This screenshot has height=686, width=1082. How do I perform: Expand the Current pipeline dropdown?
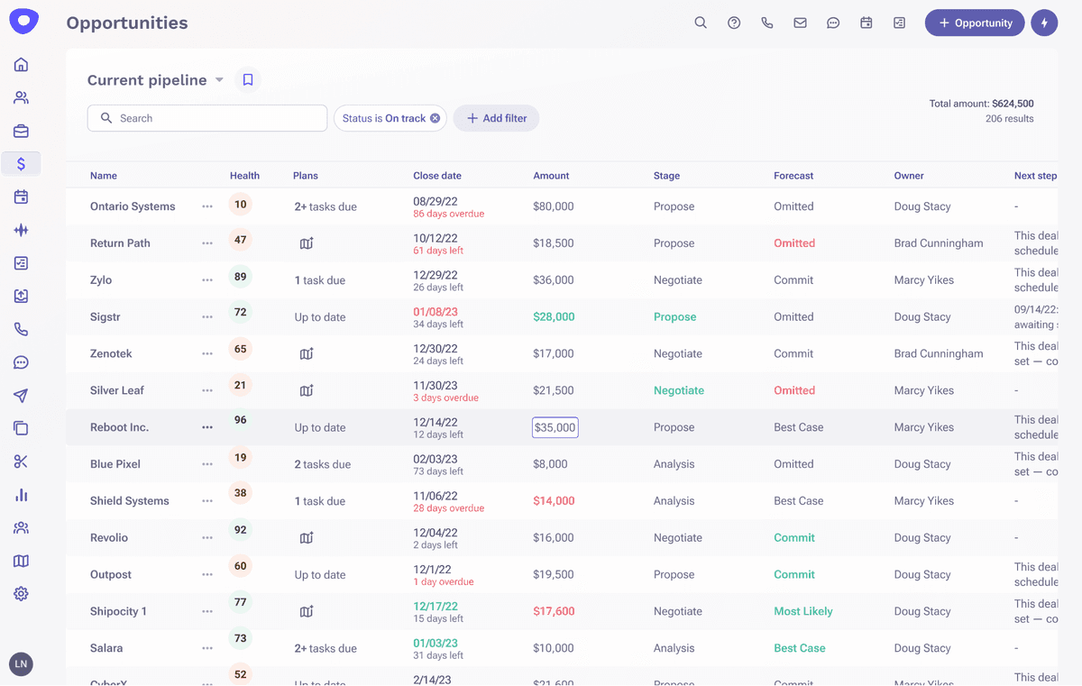219,80
